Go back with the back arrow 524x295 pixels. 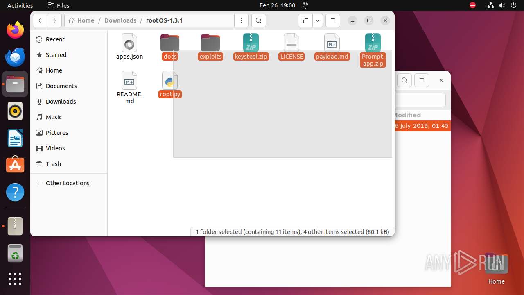pyautogui.click(x=40, y=20)
